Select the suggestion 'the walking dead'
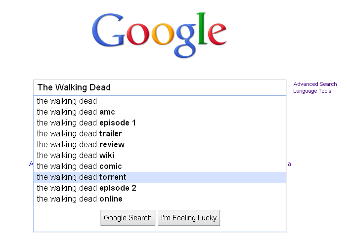The image size is (350, 245). coord(160,101)
